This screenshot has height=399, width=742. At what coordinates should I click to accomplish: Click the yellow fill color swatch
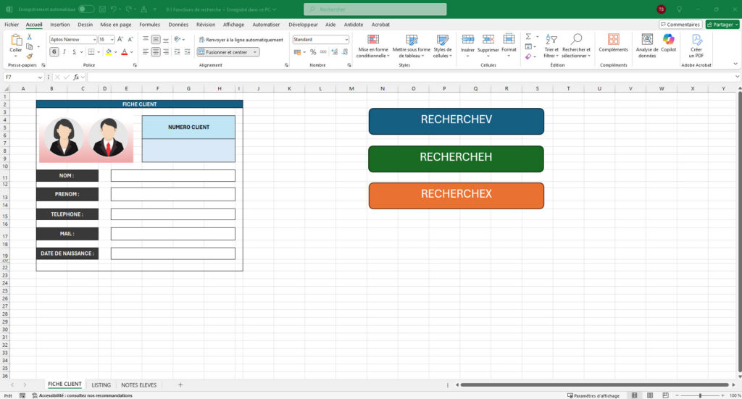click(x=108, y=52)
